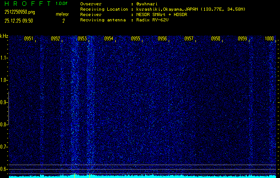Screen dimensions: 280x178
Task: Click the timestamp 25.12.25 09:50
Action: [x=19, y=21]
